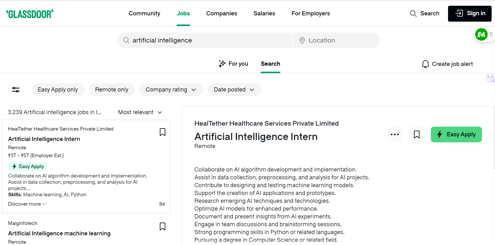Save job with detail pane bookmark icon
This screenshot has width=495, height=245.
(x=417, y=134)
